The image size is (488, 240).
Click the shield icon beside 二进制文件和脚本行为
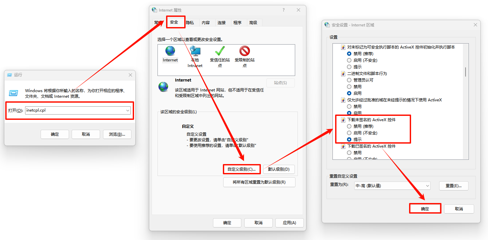pyautogui.click(x=343, y=73)
